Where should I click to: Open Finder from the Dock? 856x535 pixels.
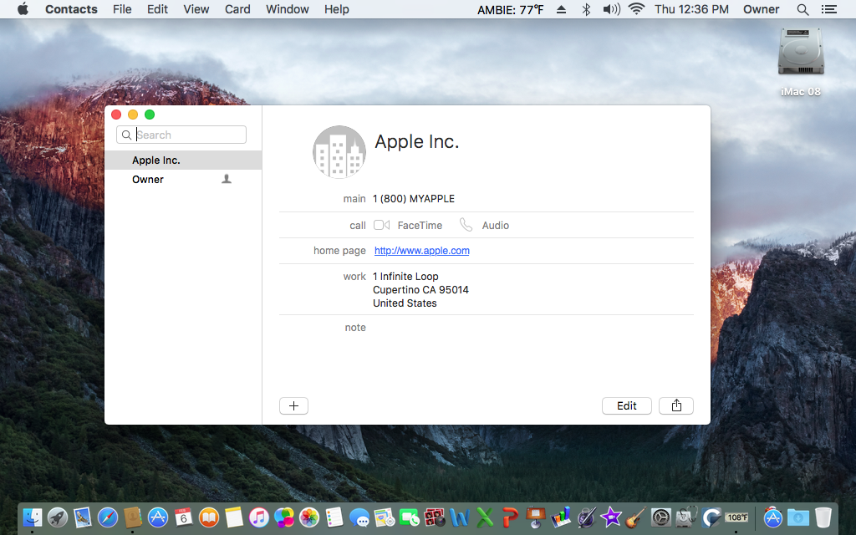[33, 517]
